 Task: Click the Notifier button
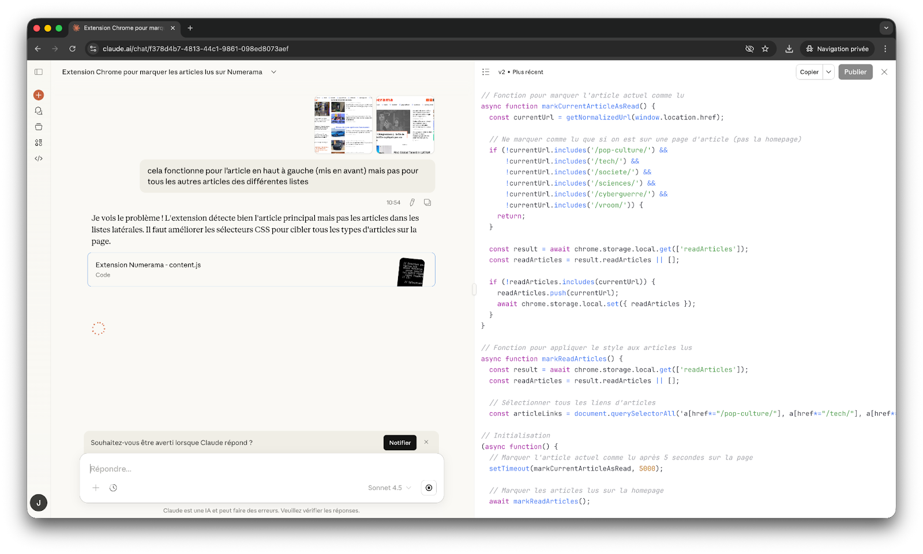click(x=400, y=443)
